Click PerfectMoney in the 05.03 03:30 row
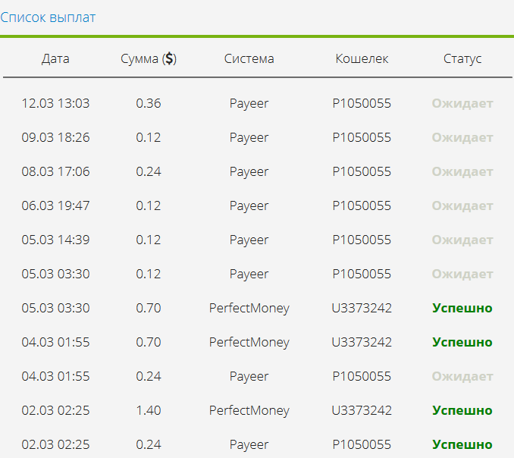Screen dimensions: 514x458 pos(249,308)
